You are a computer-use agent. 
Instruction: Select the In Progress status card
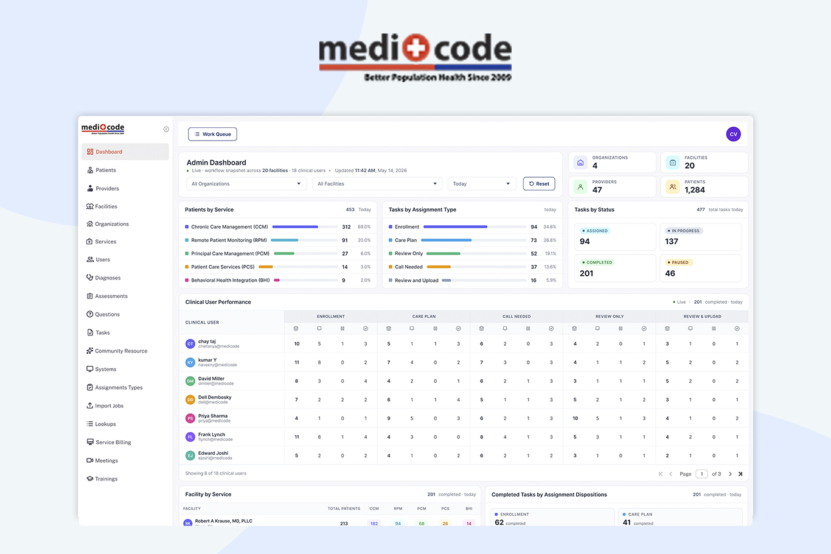[x=701, y=237]
